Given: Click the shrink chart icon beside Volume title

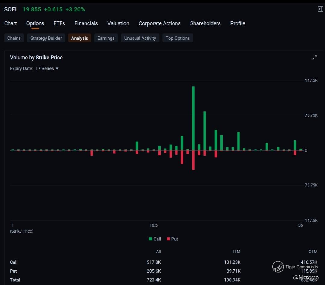Looking at the screenshot, I should coord(314,57).
